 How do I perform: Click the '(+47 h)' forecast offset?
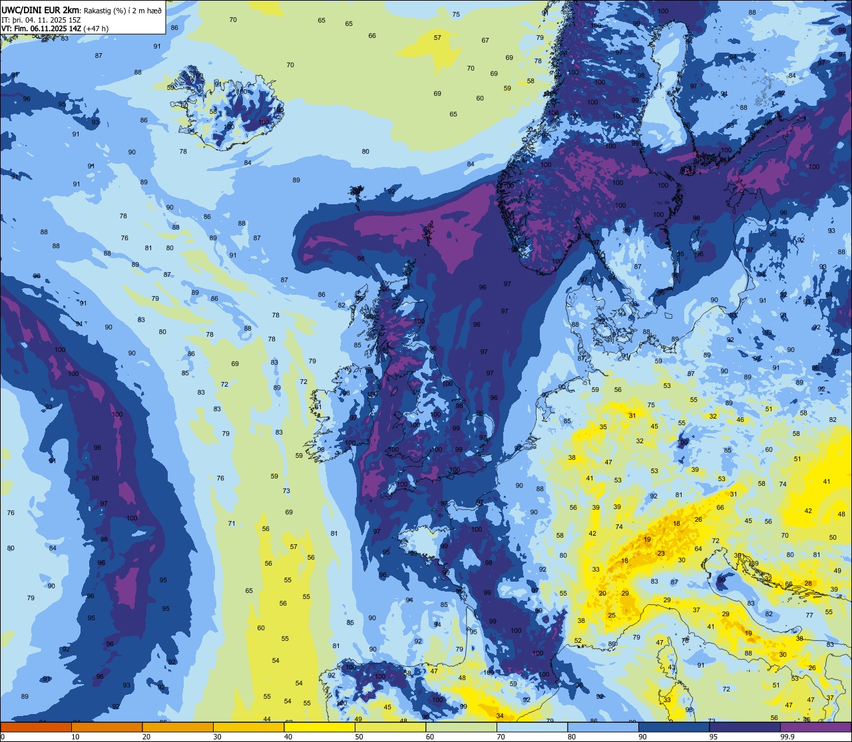coord(97,29)
